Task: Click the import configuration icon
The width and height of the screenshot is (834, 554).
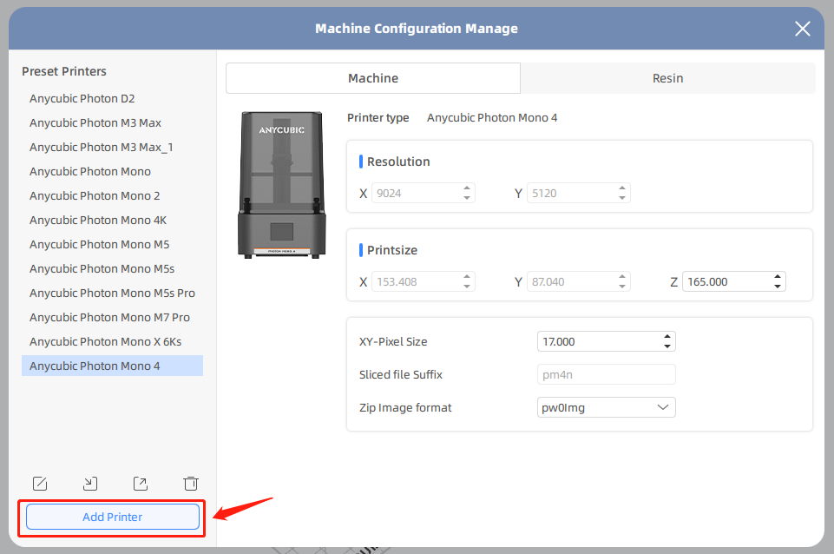Action: [x=90, y=483]
